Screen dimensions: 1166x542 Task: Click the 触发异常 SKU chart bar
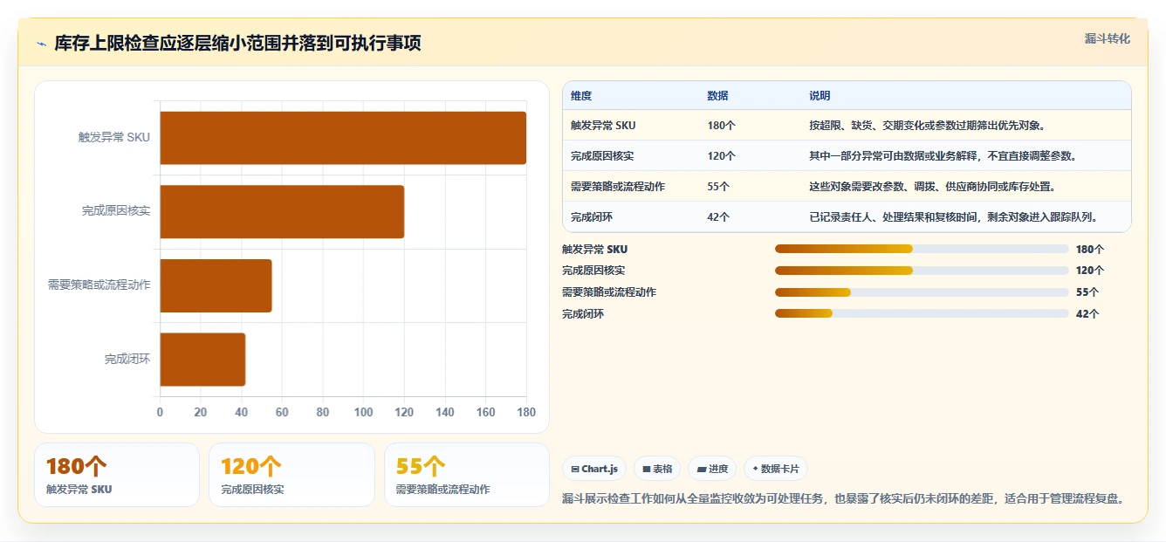(343, 138)
